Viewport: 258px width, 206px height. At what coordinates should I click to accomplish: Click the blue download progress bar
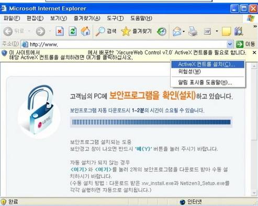click(x=151, y=122)
